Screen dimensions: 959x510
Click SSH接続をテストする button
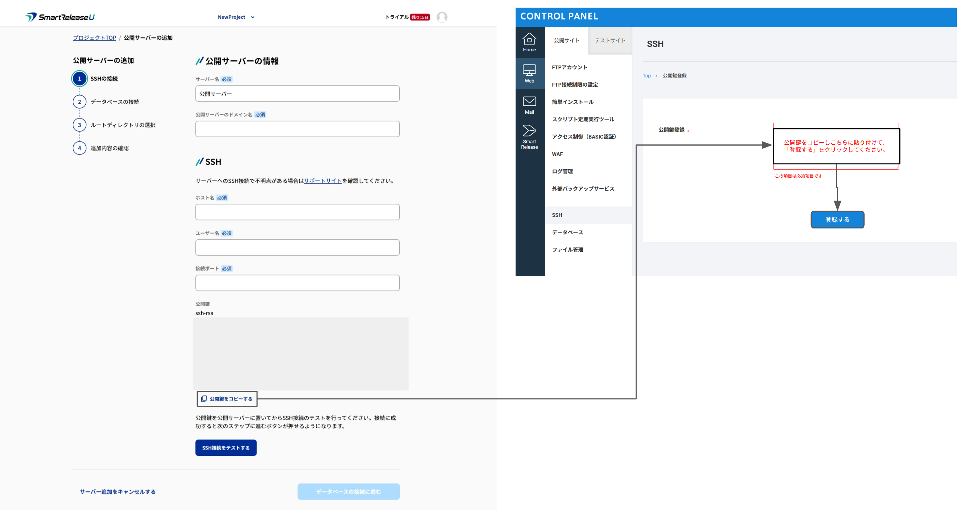(226, 448)
